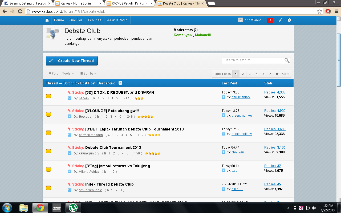Screen dimensions: 341x213
Task: Open thread D'BET Lapak Taruhan Debate Club Tournament 2013
Action: pyautogui.click(x=135, y=129)
